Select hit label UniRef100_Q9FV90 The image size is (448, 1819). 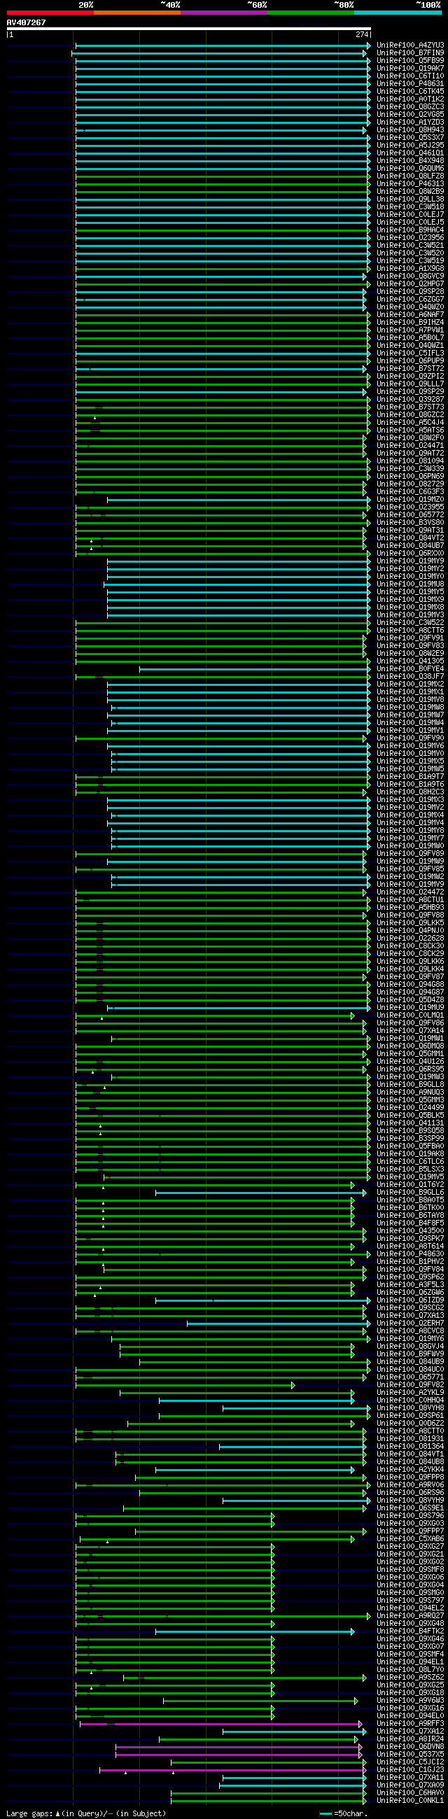click(x=410, y=738)
